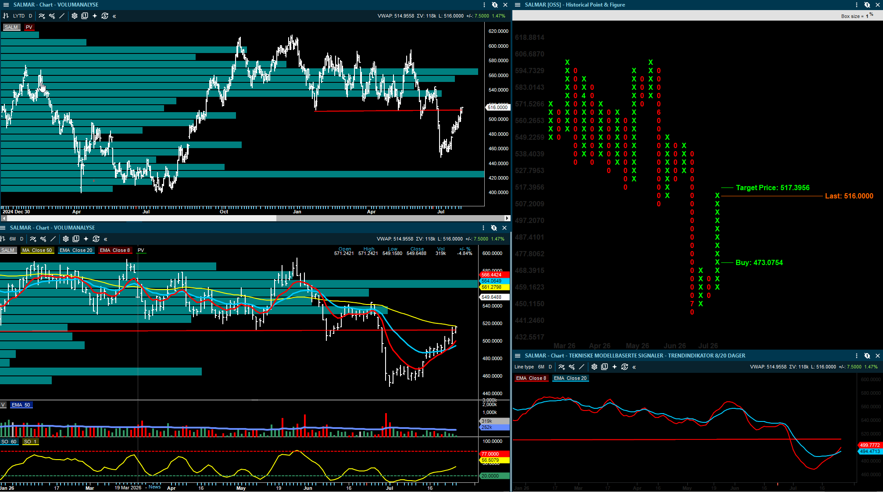
Task: Open 6M period dropdown in Trendindikator chart
Action: tap(541, 367)
